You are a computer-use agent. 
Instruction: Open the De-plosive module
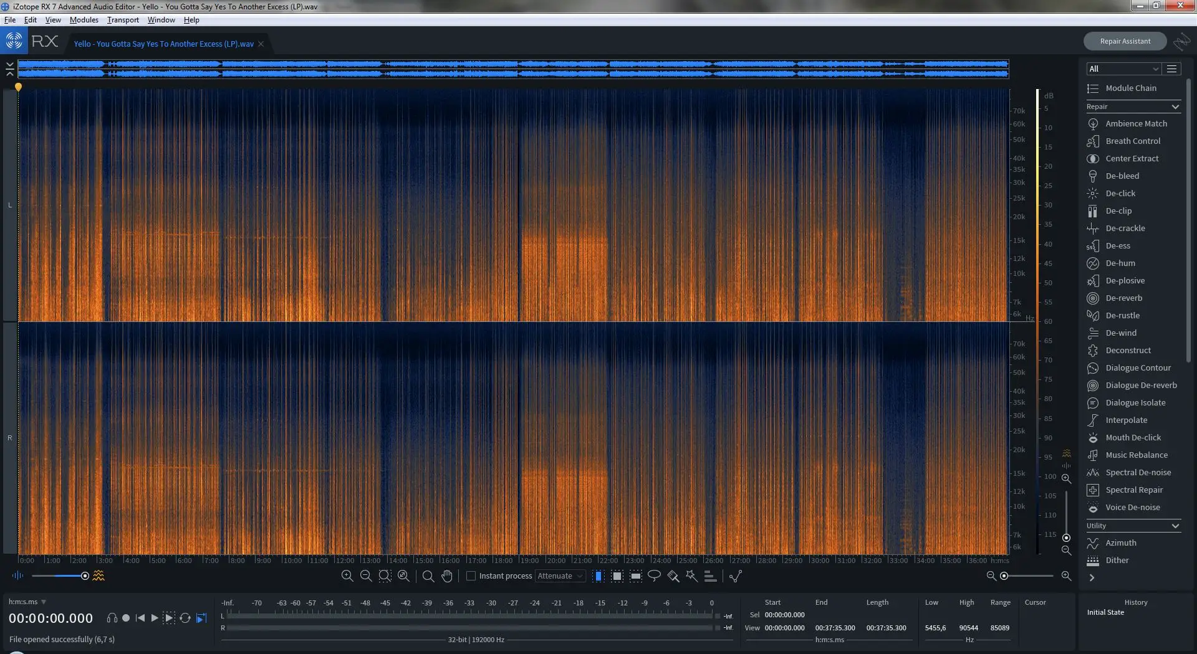pyautogui.click(x=1116, y=280)
